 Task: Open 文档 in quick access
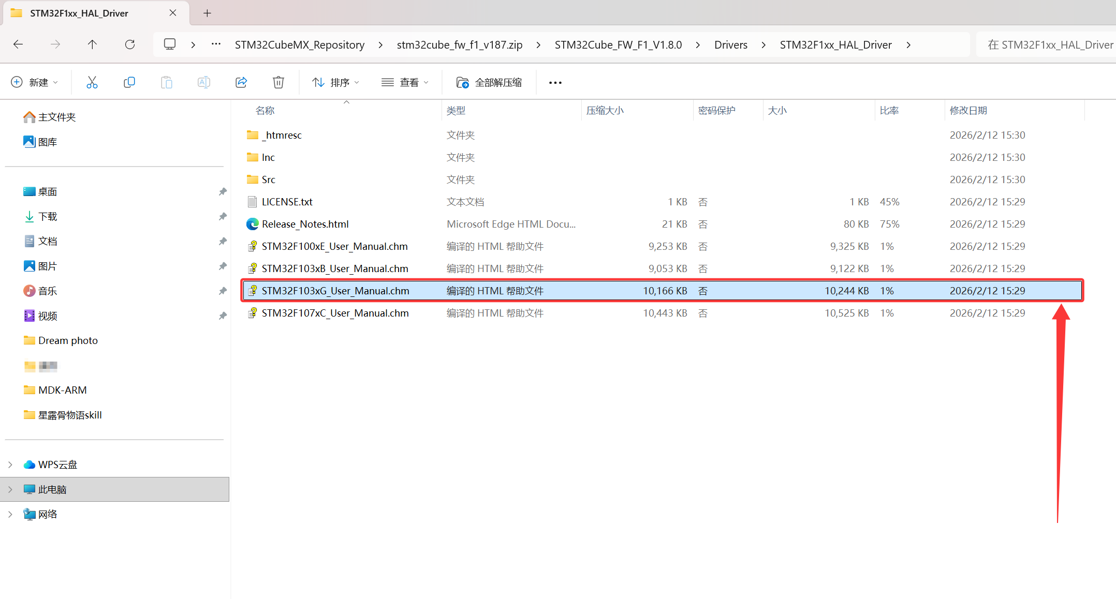(40, 242)
